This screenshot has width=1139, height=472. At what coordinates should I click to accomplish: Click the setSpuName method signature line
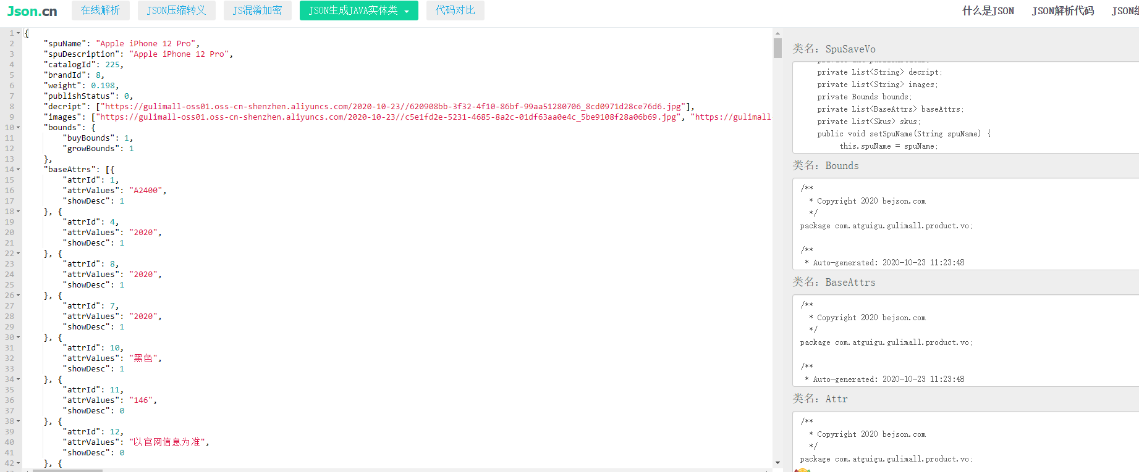coord(904,134)
